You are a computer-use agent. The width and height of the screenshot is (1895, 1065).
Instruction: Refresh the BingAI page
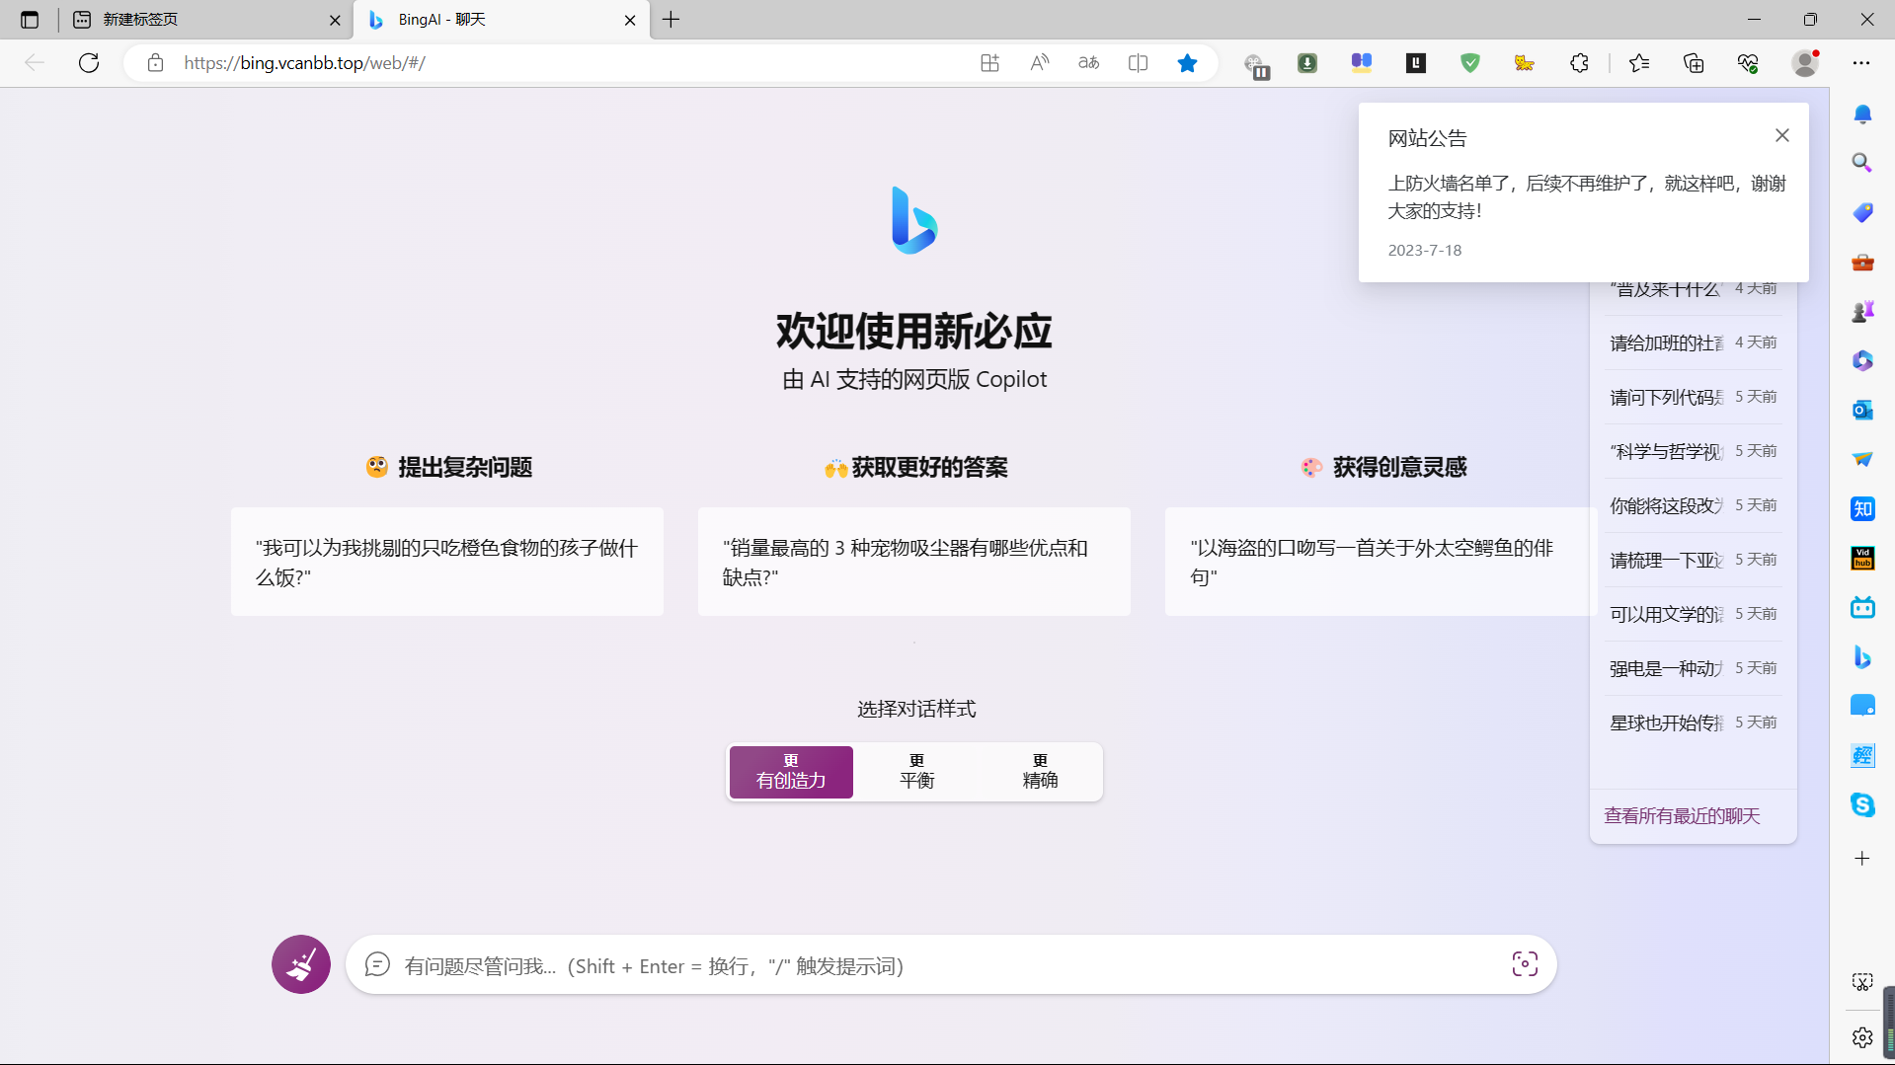pos(89,63)
